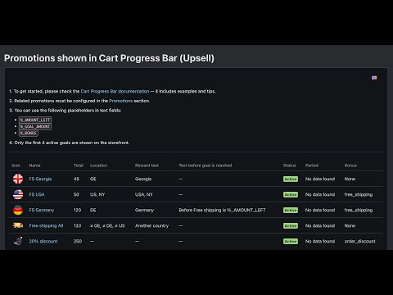Viewport: 393px width, 295px height.
Task: Click the Active badge in FS Georgia row
Action: (291, 179)
